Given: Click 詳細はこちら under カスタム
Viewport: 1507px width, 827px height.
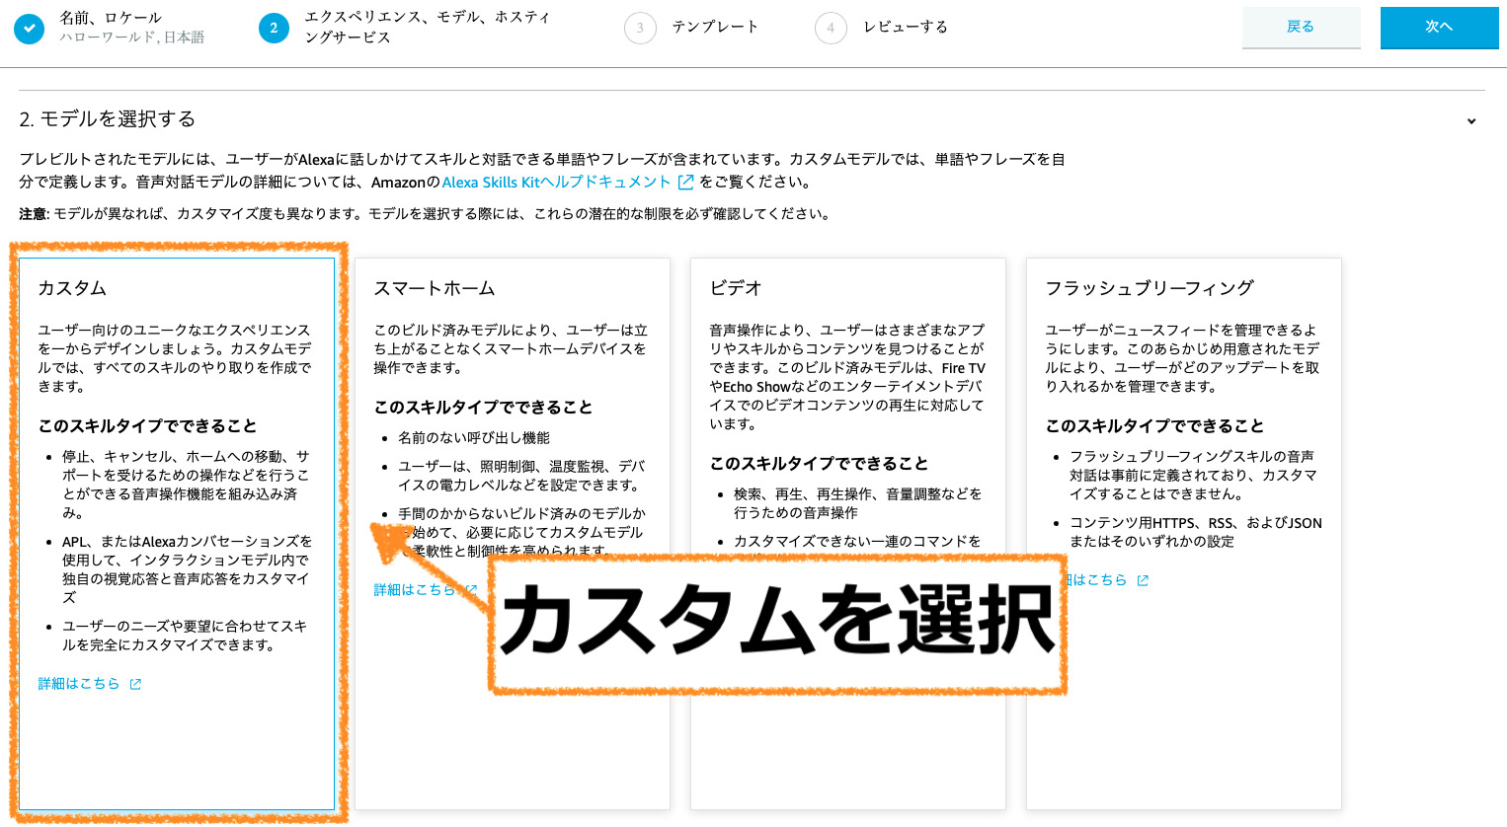Looking at the screenshot, I should (78, 683).
